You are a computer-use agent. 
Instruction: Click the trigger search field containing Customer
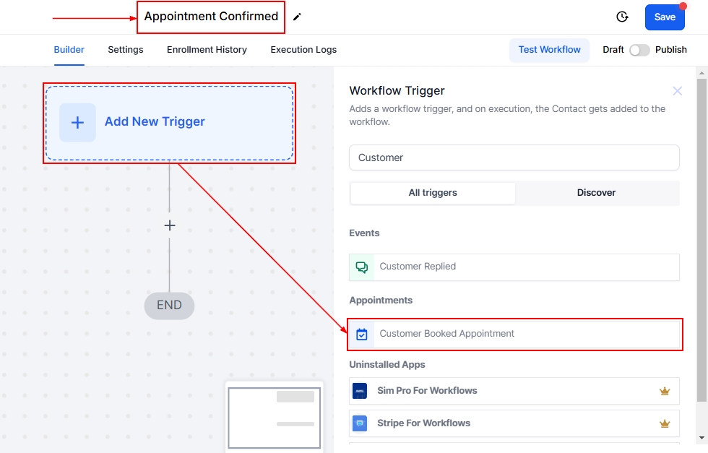514,158
